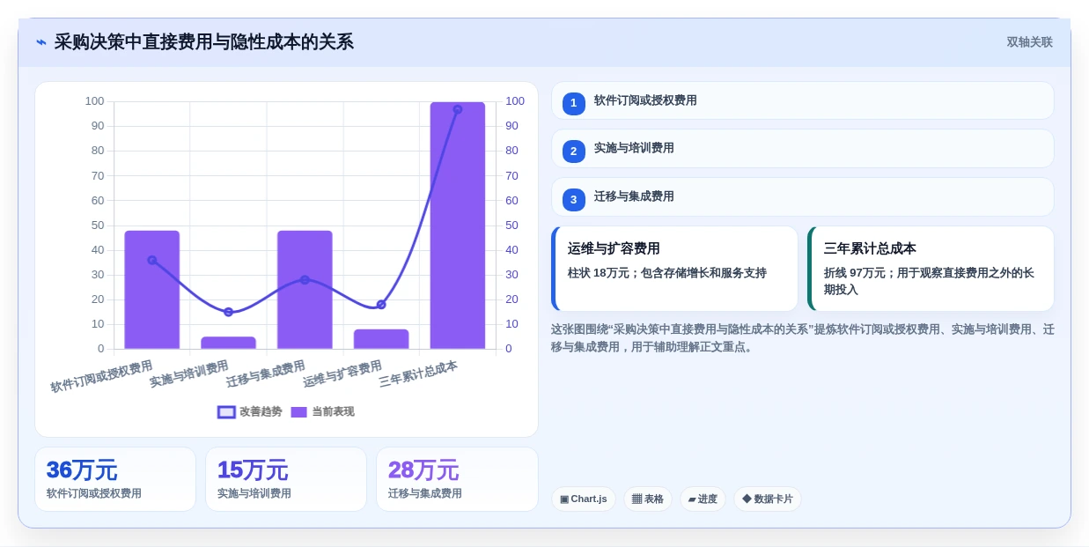Click the line point at value 97
Viewport: 1089px width, 547px height.
click(458, 109)
